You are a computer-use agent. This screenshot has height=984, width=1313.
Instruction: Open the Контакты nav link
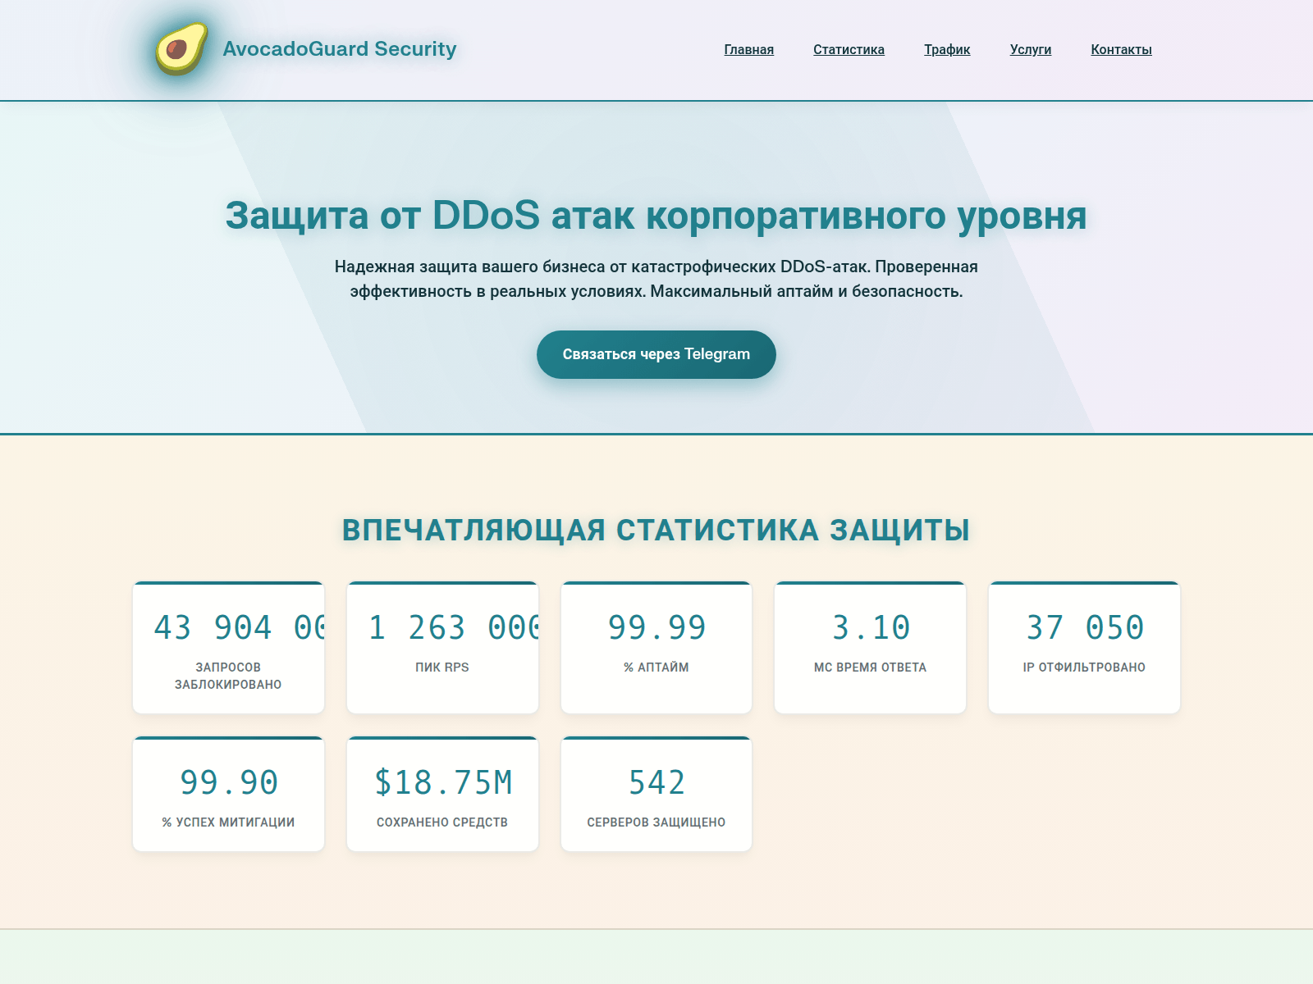point(1121,50)
